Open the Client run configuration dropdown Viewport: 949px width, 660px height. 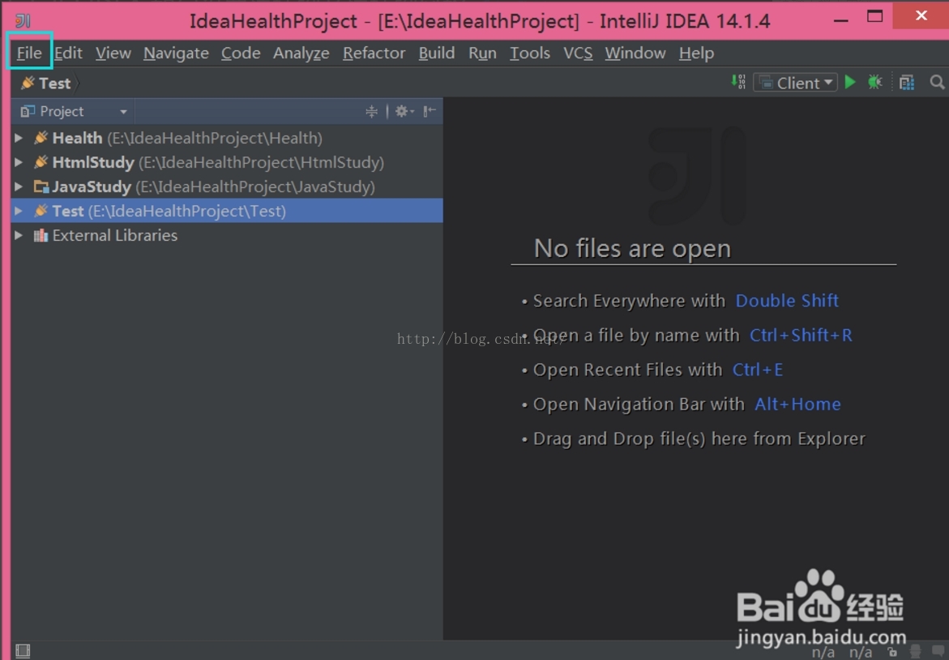(795, 83)
